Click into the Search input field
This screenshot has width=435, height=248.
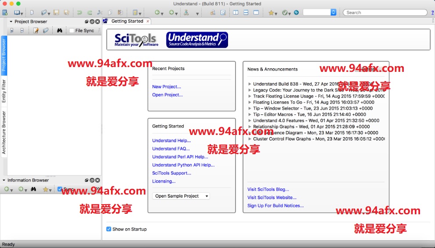tap(385, 12)
